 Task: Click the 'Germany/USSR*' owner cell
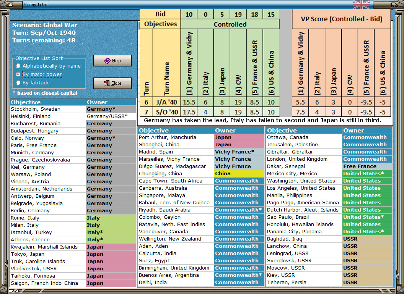point(111,116)
